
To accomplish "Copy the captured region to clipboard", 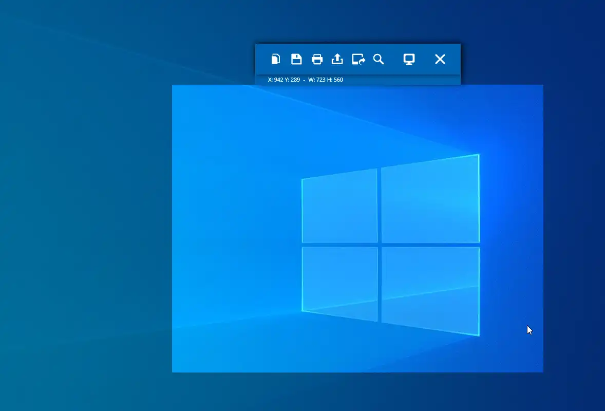I will point(275,59).
